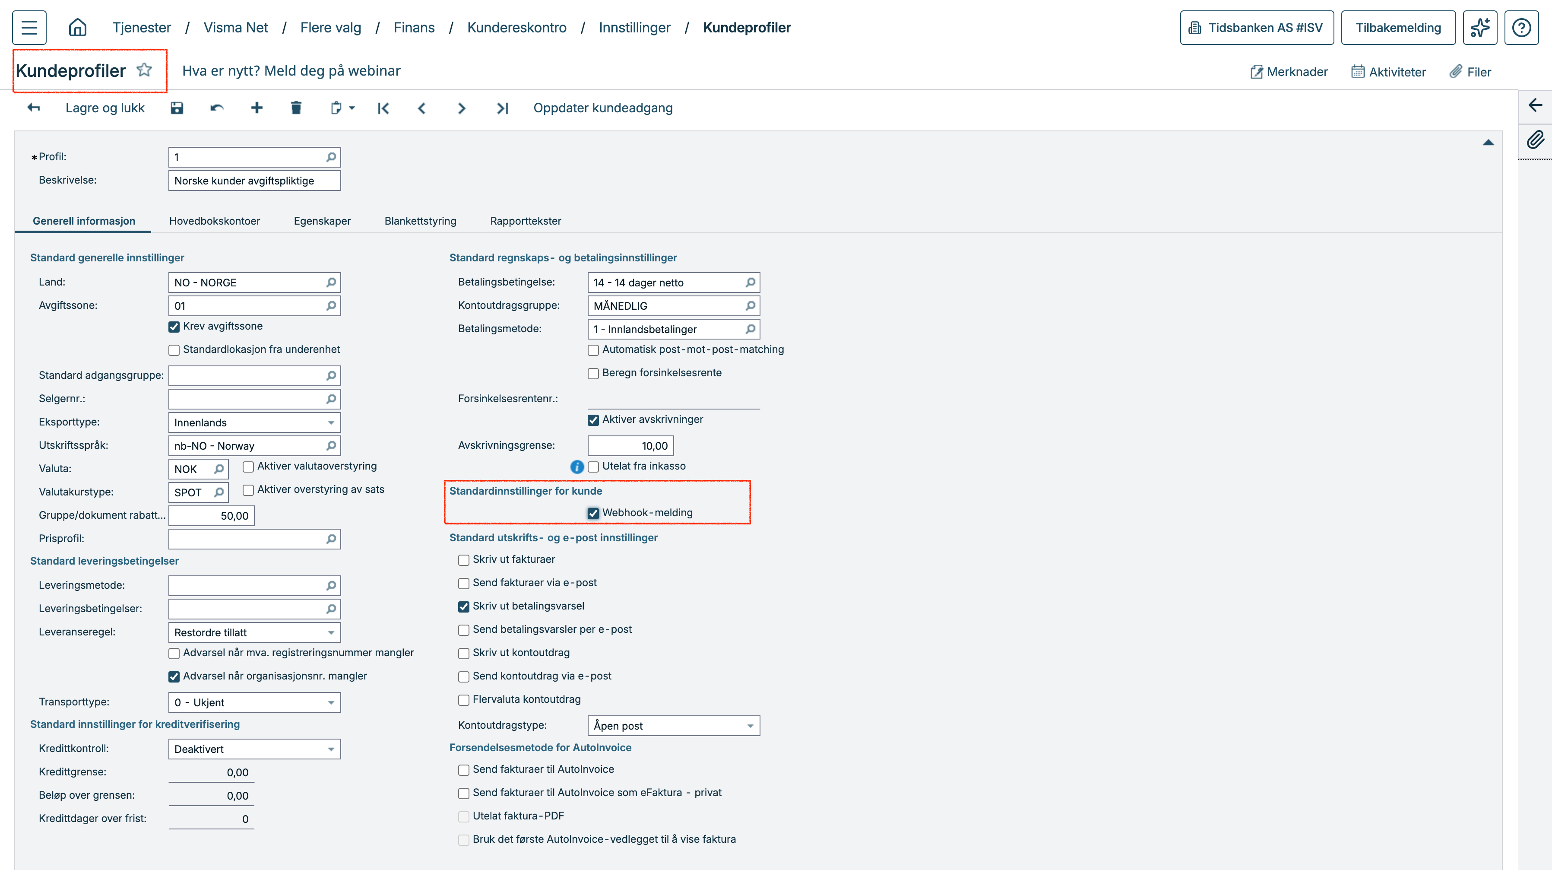The image size is (1552, 870).
Task: Switch to the Egenskaper tab
Action: click(322, 221)
